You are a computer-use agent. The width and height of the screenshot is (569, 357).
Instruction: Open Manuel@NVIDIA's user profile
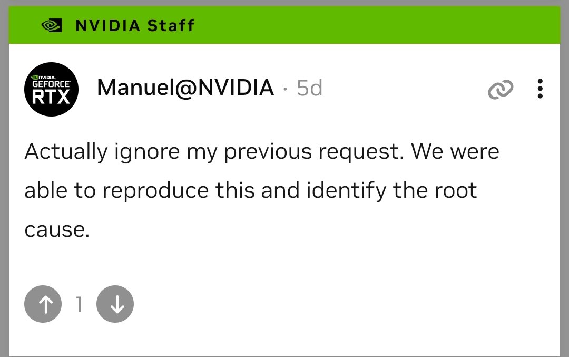tap(185, 88)
